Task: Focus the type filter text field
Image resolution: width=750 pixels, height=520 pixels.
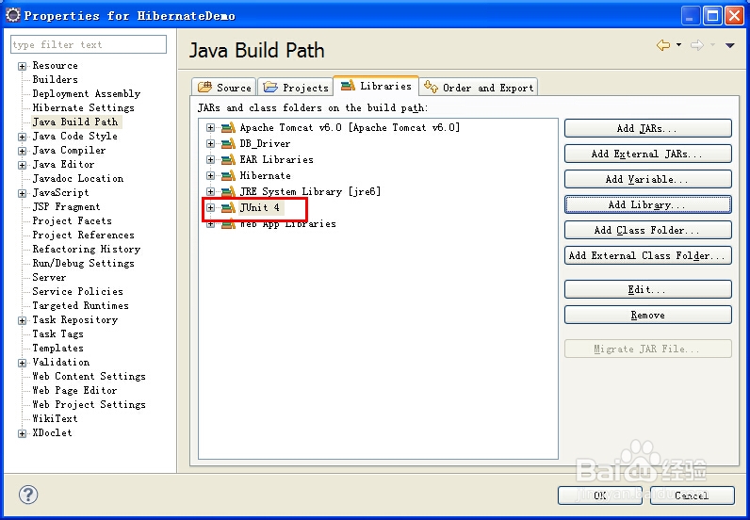Action: pos(89,44)
